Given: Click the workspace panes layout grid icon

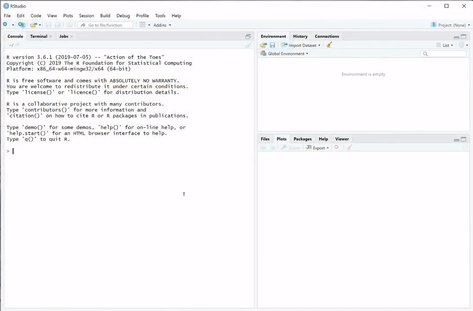Looking at the screenshot, I should click(x=142, y=25).
